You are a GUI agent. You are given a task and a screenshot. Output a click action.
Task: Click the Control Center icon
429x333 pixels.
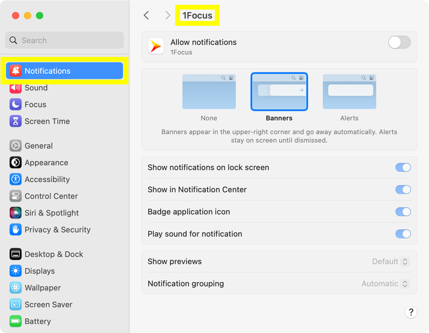click(x=16, y=196)
